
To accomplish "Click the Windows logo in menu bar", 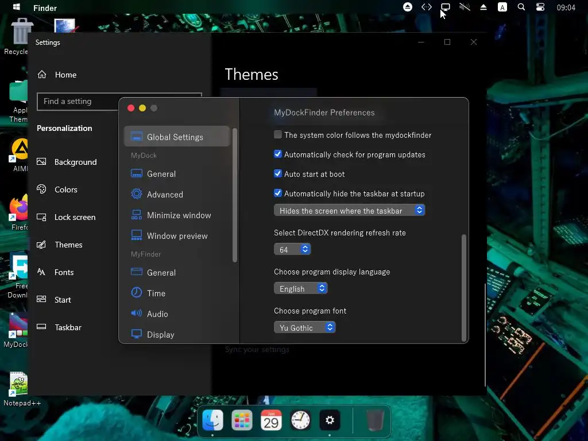I will pyautogui.click(x=17, y=7).
